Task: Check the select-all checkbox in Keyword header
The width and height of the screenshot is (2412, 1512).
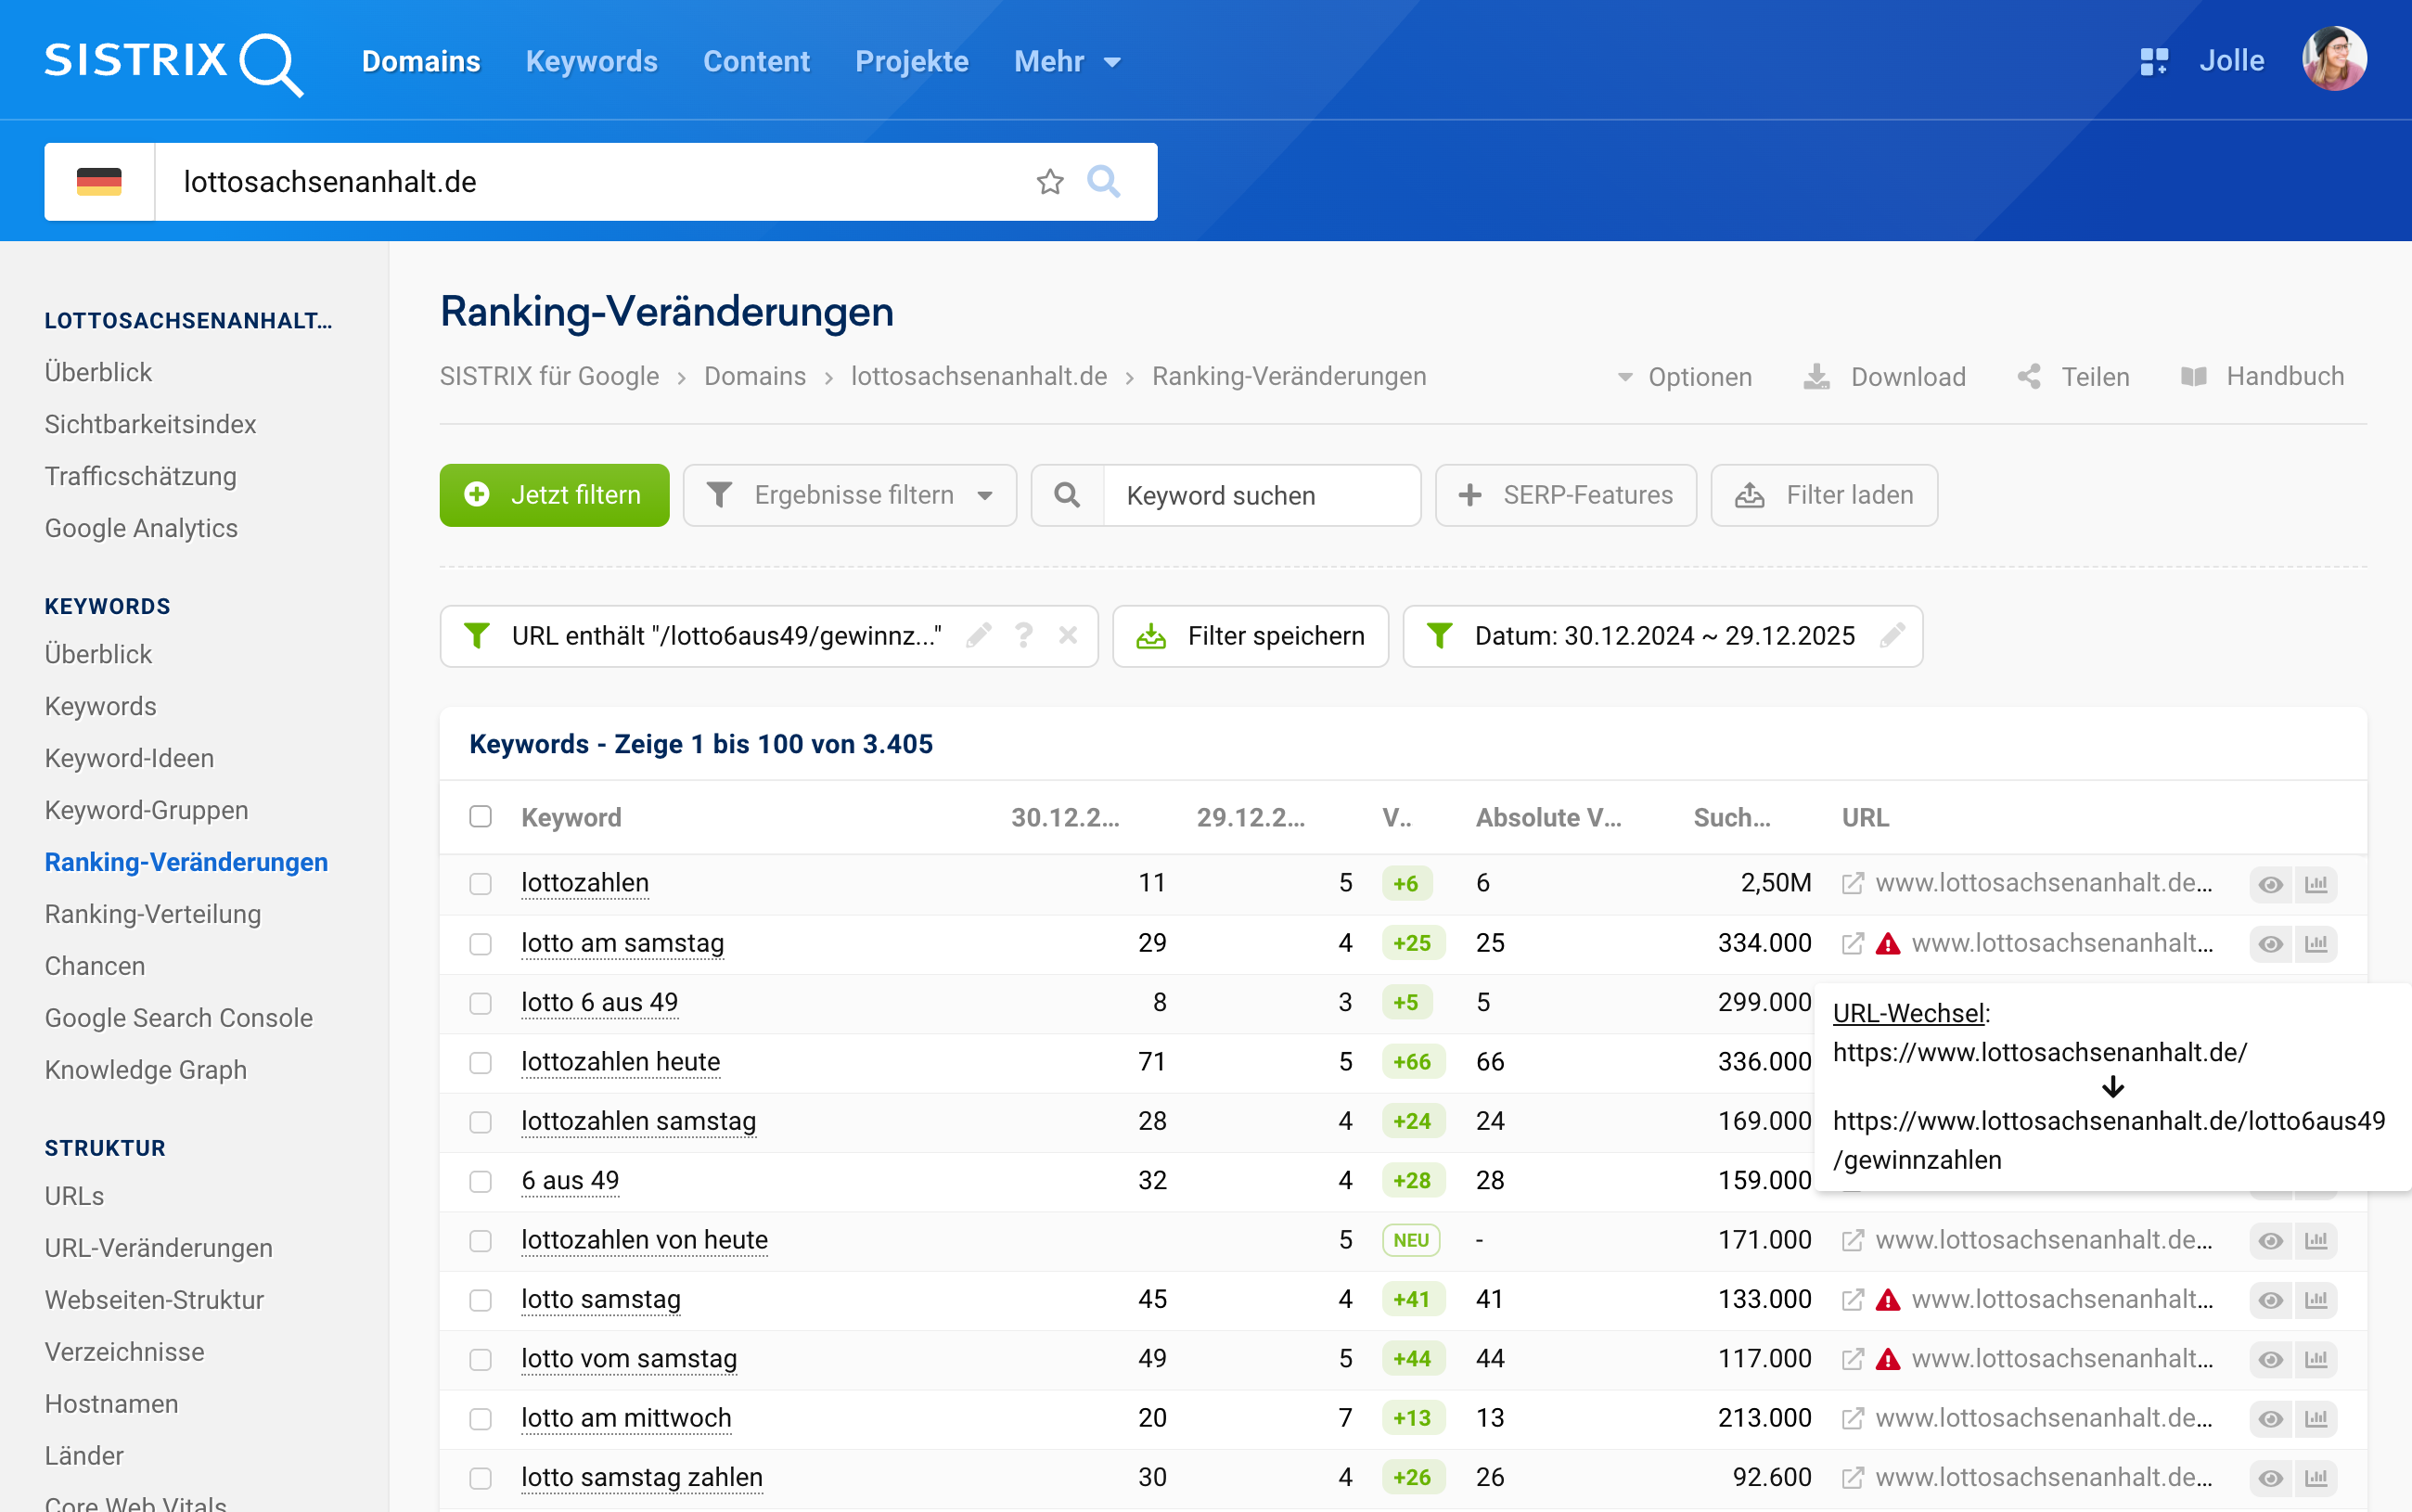Action: pyautogui.click(x=481, y=817)
